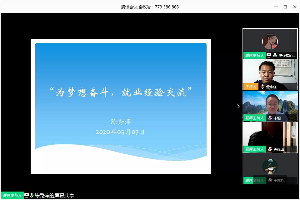Click 联席主持人 badge in bottom-left corner

[12, 196]
